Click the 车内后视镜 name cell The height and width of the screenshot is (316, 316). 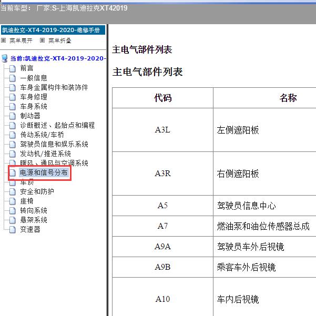click(264, 297)
